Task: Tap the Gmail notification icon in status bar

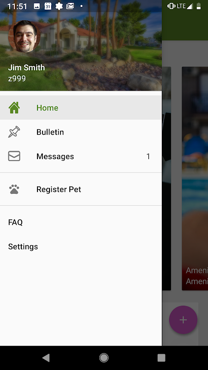Action: click(x=70, y=6)
